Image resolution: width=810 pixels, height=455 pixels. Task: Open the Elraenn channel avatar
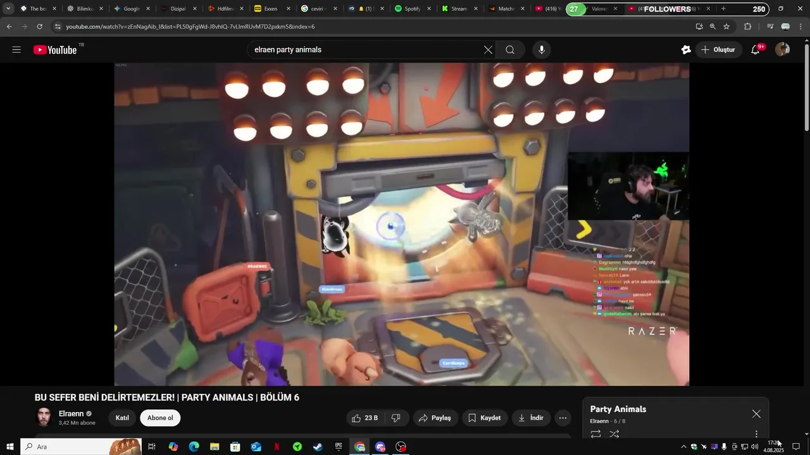44,418
